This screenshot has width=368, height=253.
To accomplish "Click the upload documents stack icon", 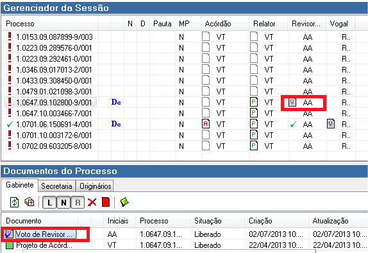I will tap(29, 202).
